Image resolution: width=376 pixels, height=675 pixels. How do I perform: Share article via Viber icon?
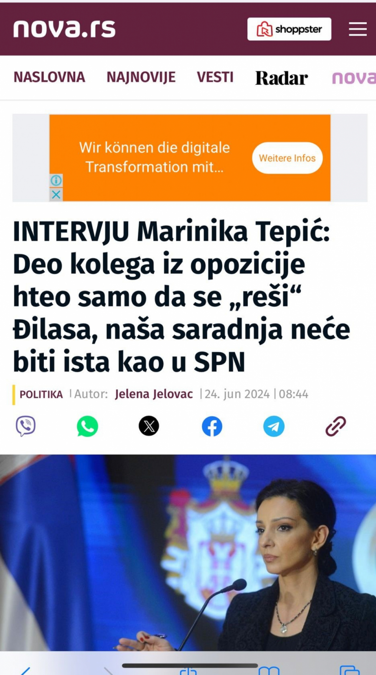point(25,426)
